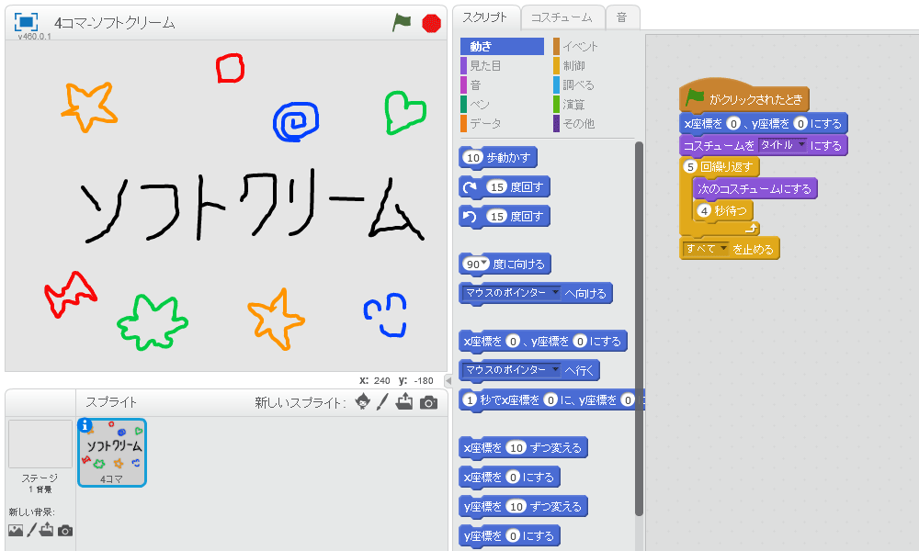The height and width of the screenshot is (551, 919).
Task: Switch the stage to full screen mode
Action: (x=26, y=22)
